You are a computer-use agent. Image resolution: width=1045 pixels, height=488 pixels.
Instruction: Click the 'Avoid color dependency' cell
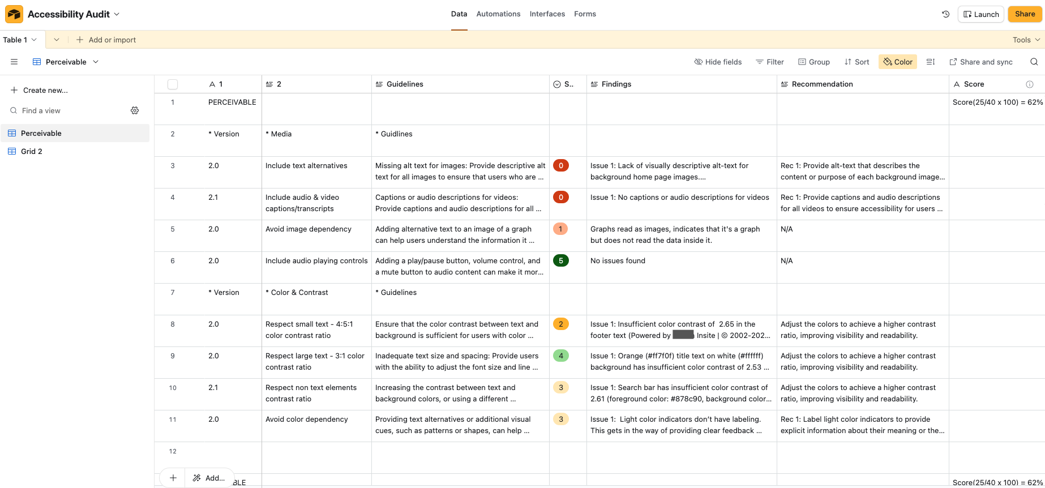pos(316,426)
